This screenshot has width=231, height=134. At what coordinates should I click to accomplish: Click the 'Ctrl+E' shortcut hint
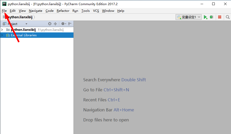click(x=114, y=100)
